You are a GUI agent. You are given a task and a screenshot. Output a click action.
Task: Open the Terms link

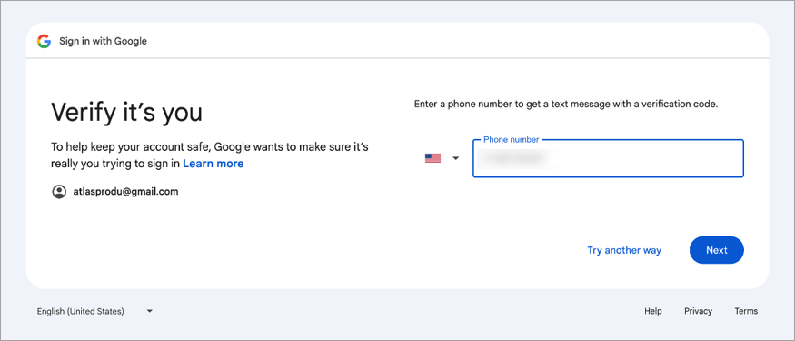point(746,311)
